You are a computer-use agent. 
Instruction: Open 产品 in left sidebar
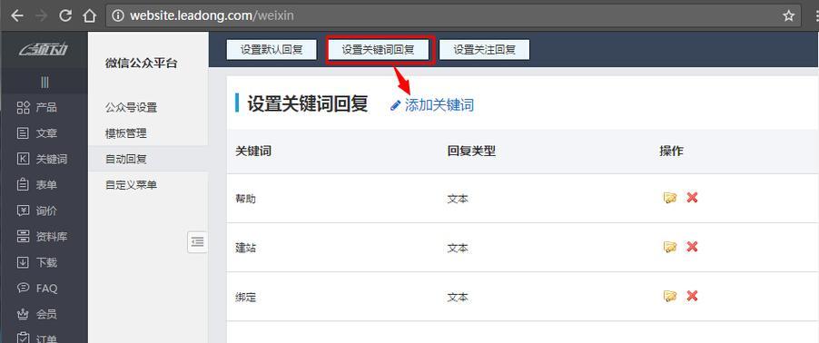44,108
